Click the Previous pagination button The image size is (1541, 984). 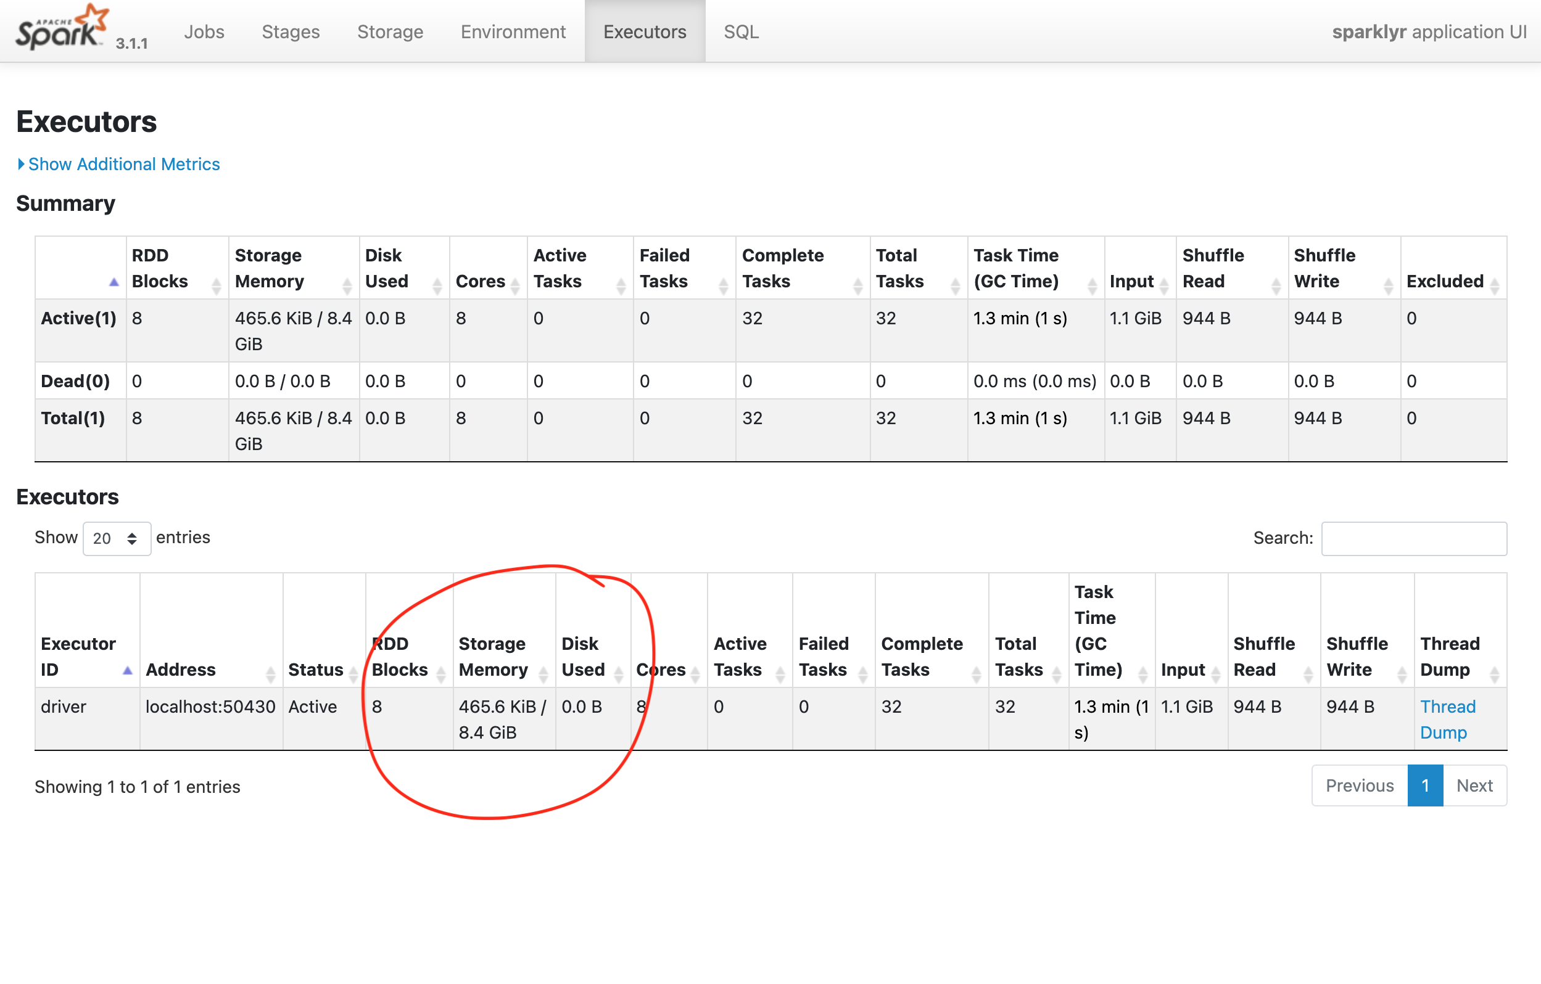[x=1359, y=785]
